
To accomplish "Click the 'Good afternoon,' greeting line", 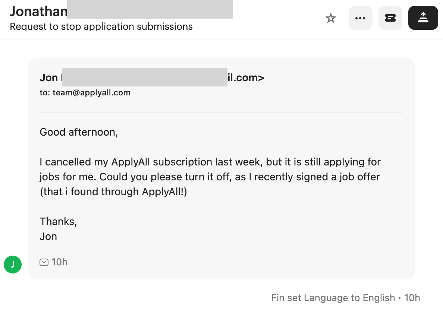I will click(x=79, y=132).
